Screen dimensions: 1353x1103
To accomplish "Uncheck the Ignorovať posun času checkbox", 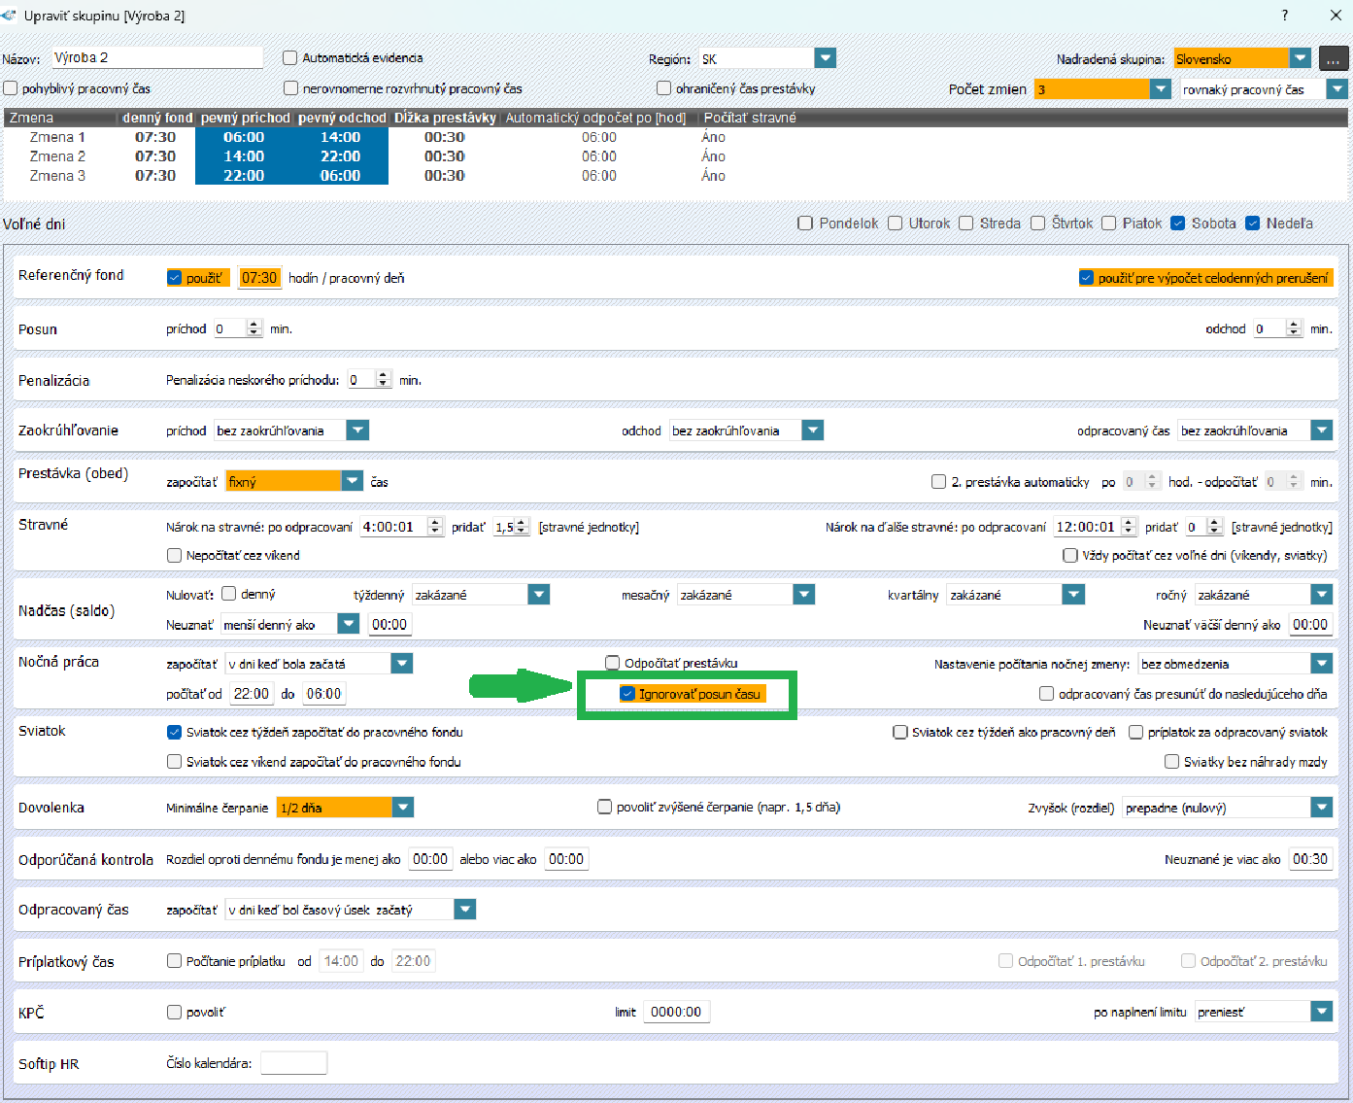I will [x=627, y=694].
